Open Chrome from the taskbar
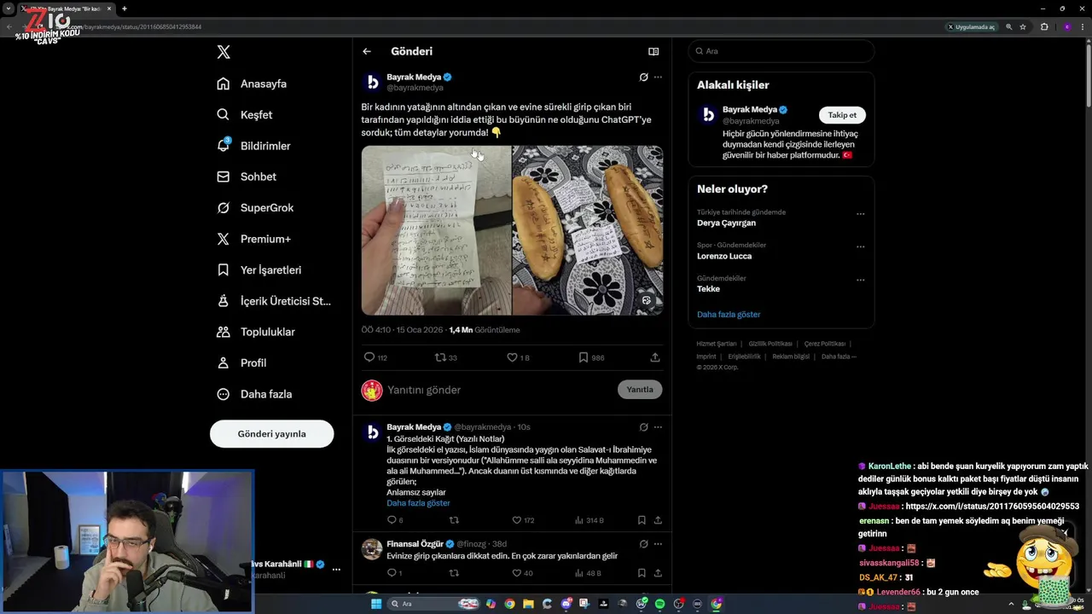 (509, 604)
